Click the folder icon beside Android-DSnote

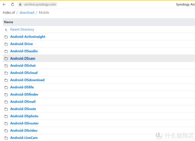6,109
